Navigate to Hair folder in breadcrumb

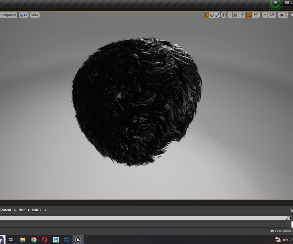[x=21, y=210]
